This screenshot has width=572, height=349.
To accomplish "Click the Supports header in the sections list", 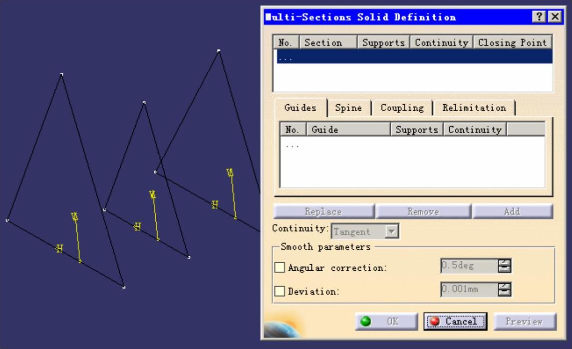I will [383, 42].
